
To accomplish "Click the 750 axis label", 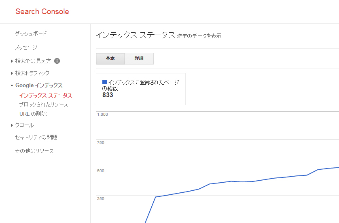I will click(x=101, y=143).
